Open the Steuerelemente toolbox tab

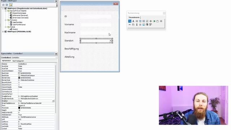point(134,17)
